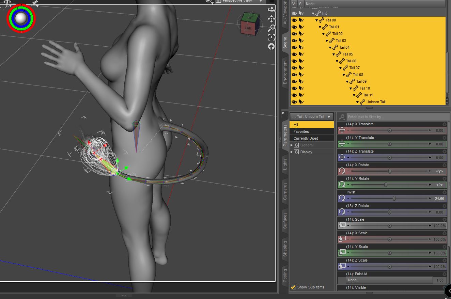The width and height of the screenshot is (451, 299).
Task: Click the scale icon on the Y Scale property
Action: pos(342,253)
